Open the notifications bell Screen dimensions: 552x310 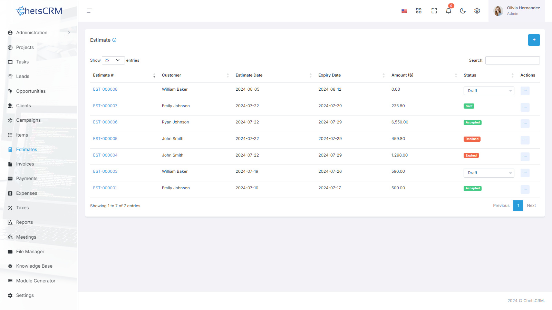point(448,11)
